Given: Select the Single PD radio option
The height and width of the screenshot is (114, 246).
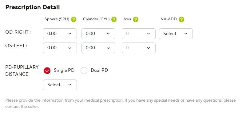Looking at the screenshot, I should point(47,71).
